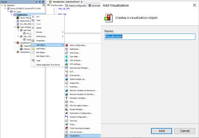Click the Cancel button in dialog
Image resolution: width=199 pixels, height=138 pixels.
click(x=185, y=131)
